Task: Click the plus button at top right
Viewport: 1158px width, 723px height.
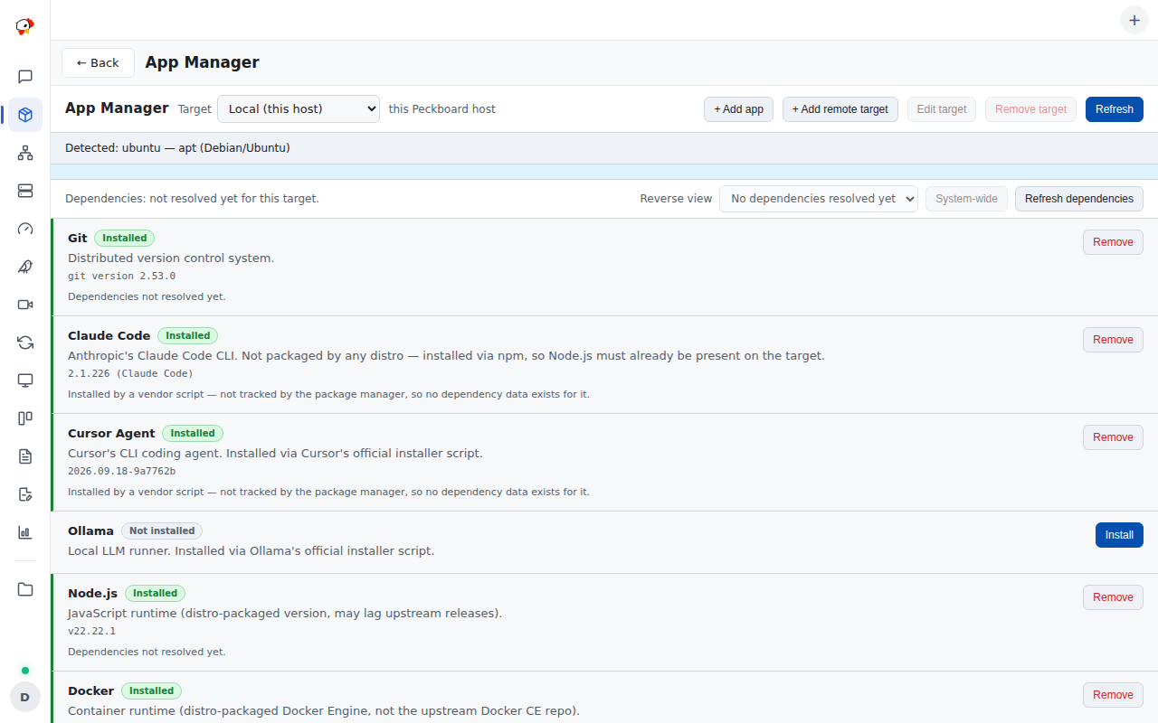Action: click(x=1134, y=20)
